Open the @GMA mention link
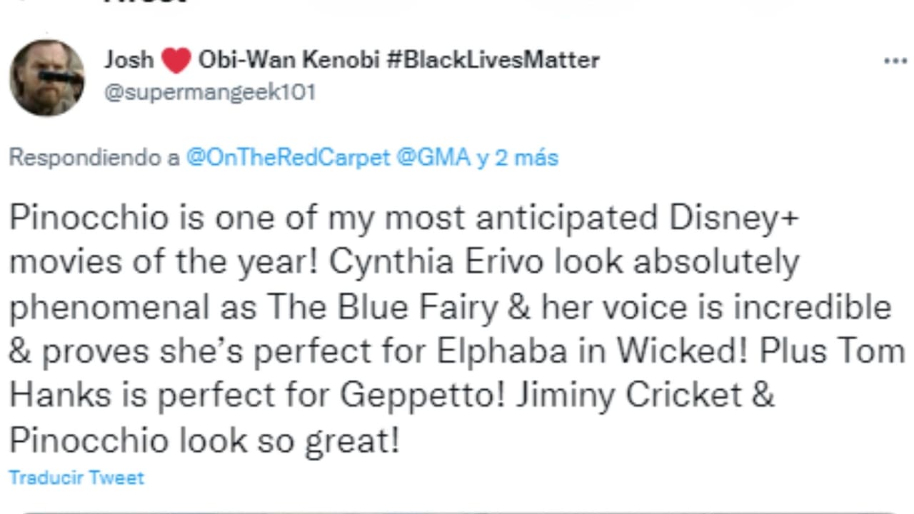Screen dimensions: 914x514 433,158
